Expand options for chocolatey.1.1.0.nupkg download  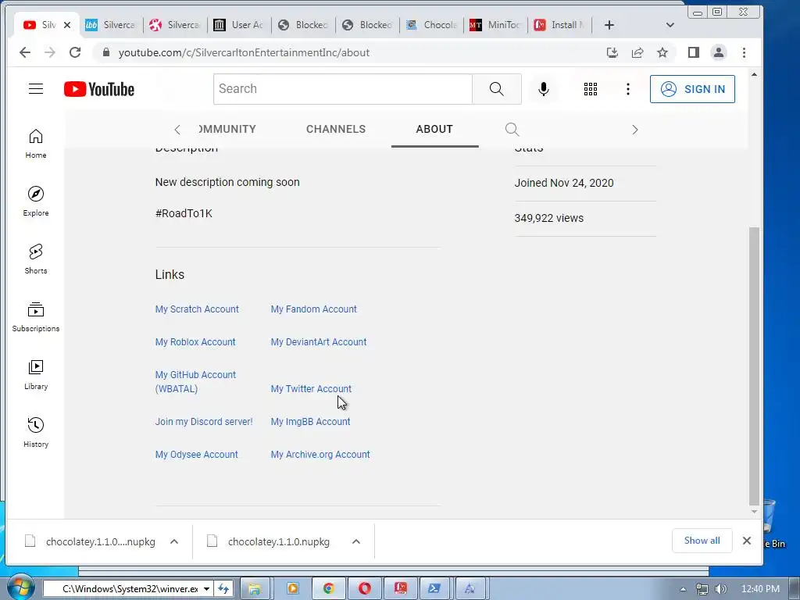[356, 541]
